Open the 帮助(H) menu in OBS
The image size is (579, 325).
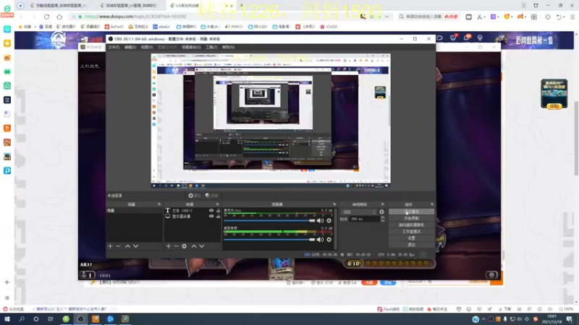tap(228, 47)
